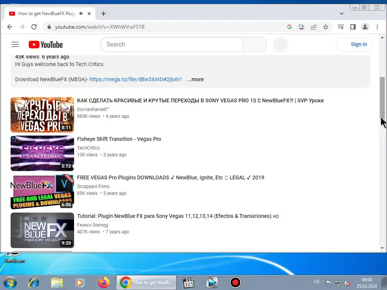387x290 pixels.
Task: Visit the TechCritics channel
Action: click(x=88, y=148)
